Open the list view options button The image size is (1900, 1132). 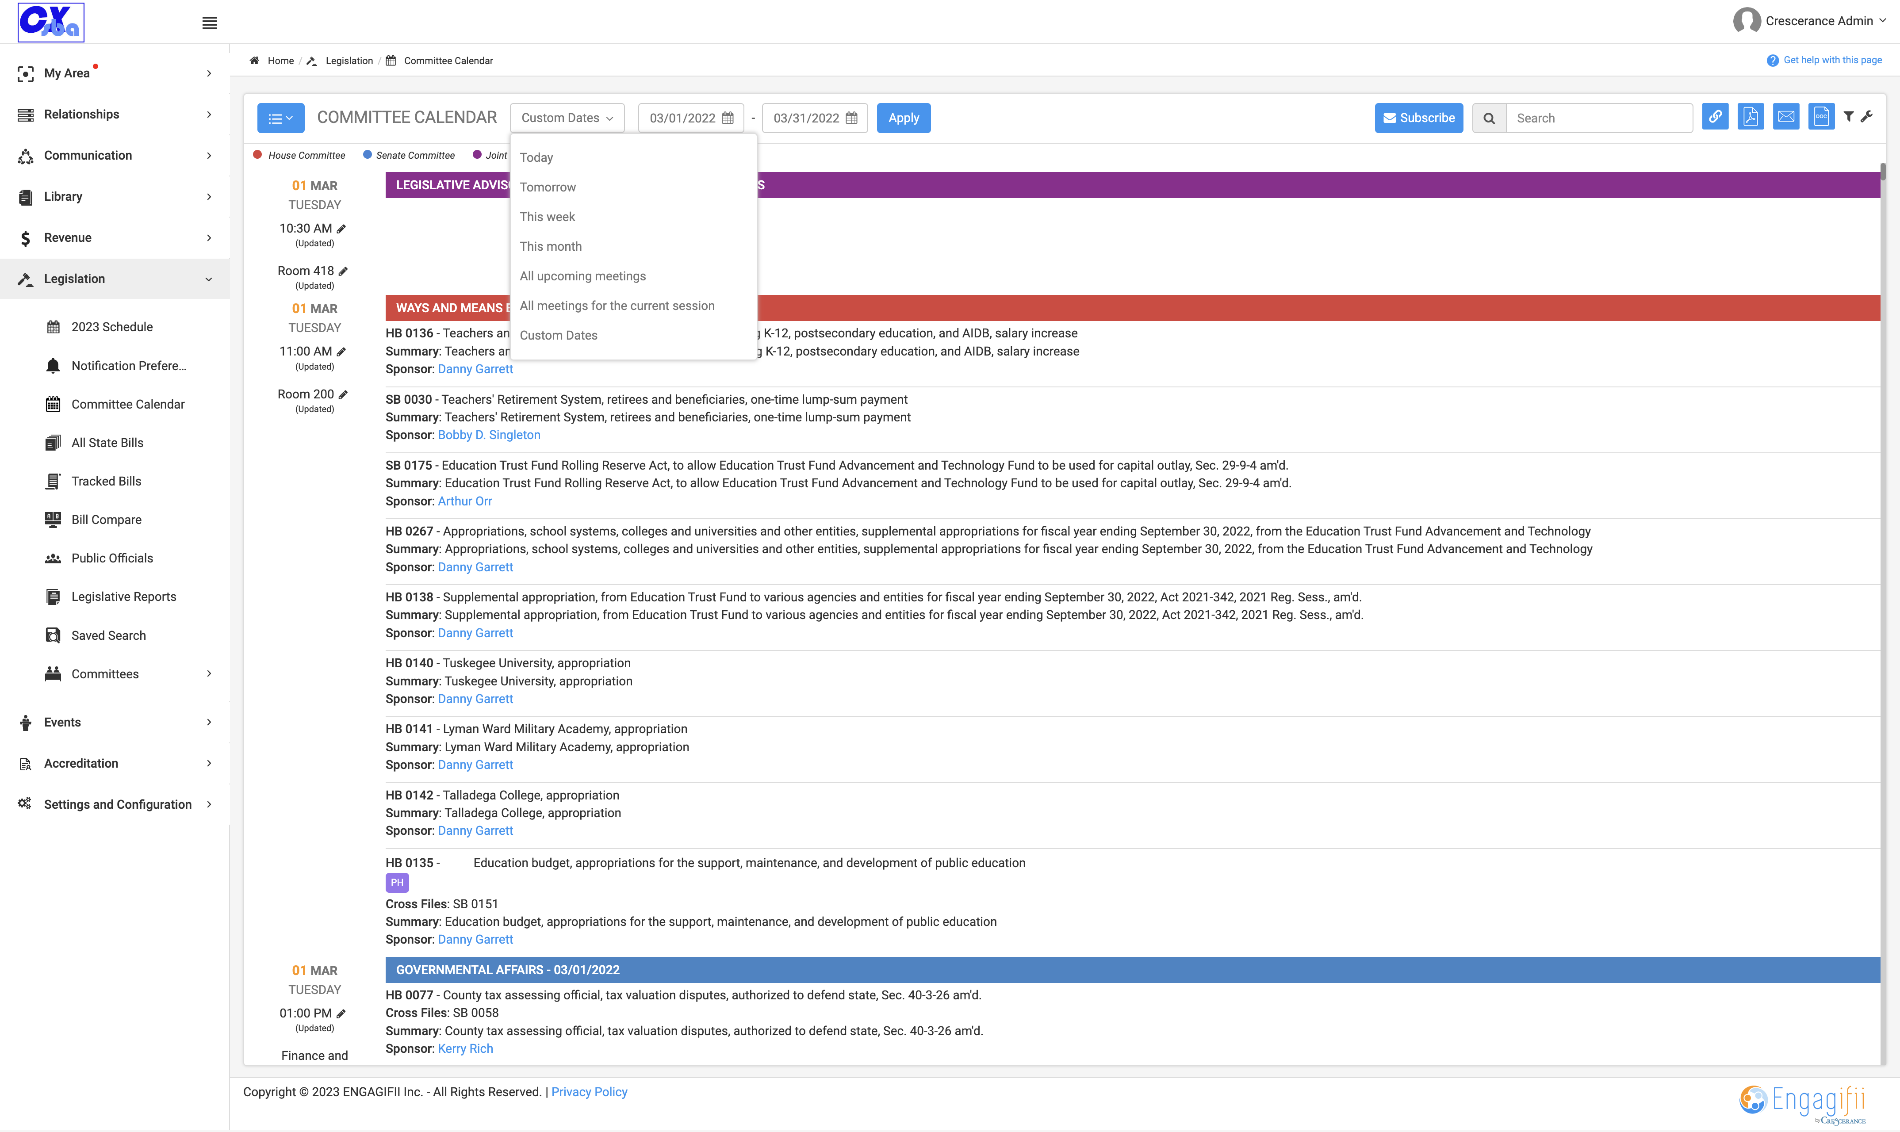pos(281,118)
